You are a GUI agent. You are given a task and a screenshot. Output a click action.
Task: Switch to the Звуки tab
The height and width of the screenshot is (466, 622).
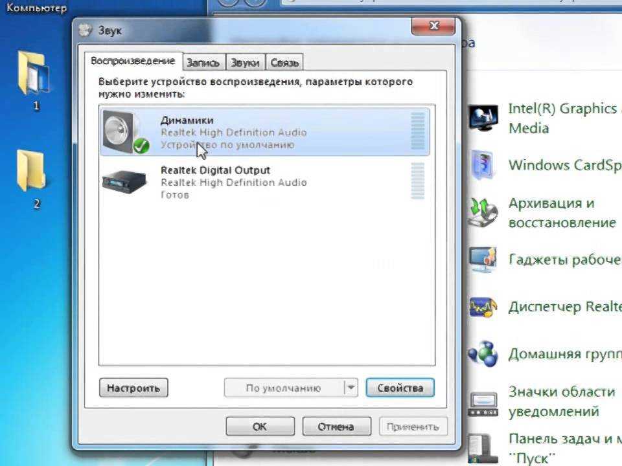245,63
